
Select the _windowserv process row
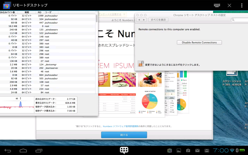[x=48, y=29]
